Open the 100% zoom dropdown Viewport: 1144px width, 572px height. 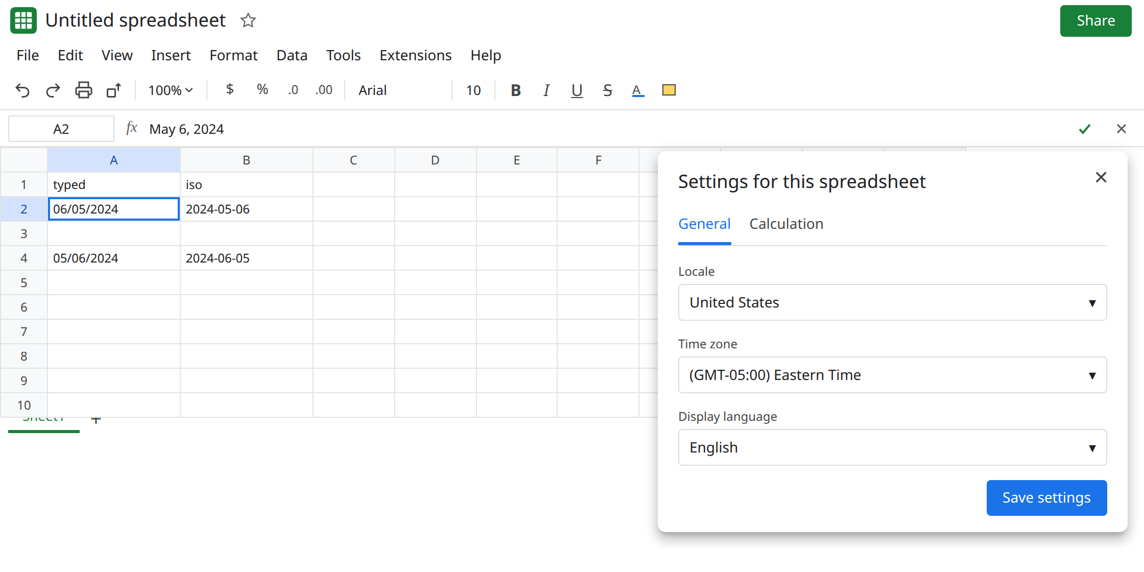click(x=171, y=90)
